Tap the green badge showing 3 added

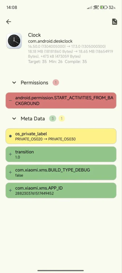coord(53,119)
